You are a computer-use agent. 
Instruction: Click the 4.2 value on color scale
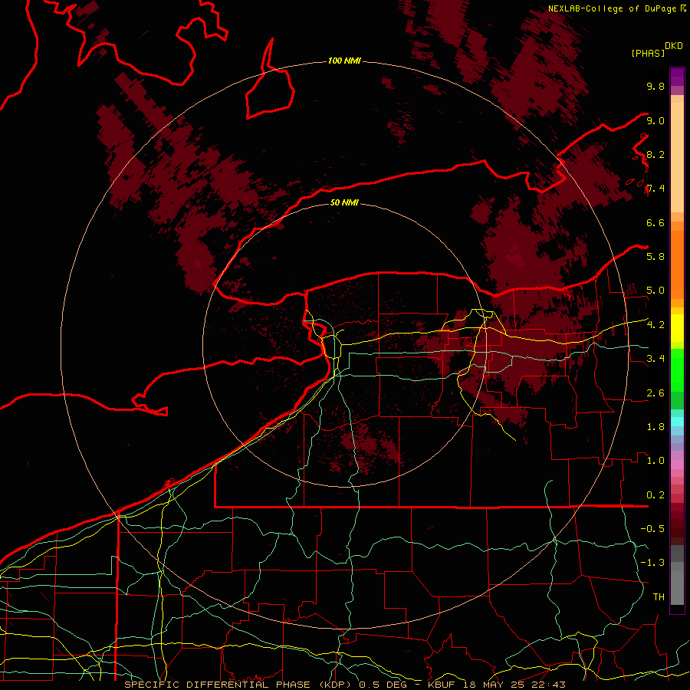pos(655,325)
